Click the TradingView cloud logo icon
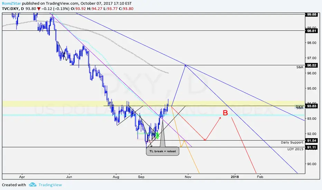Screen dimensions: 322x190 click(x=32, y=185)
